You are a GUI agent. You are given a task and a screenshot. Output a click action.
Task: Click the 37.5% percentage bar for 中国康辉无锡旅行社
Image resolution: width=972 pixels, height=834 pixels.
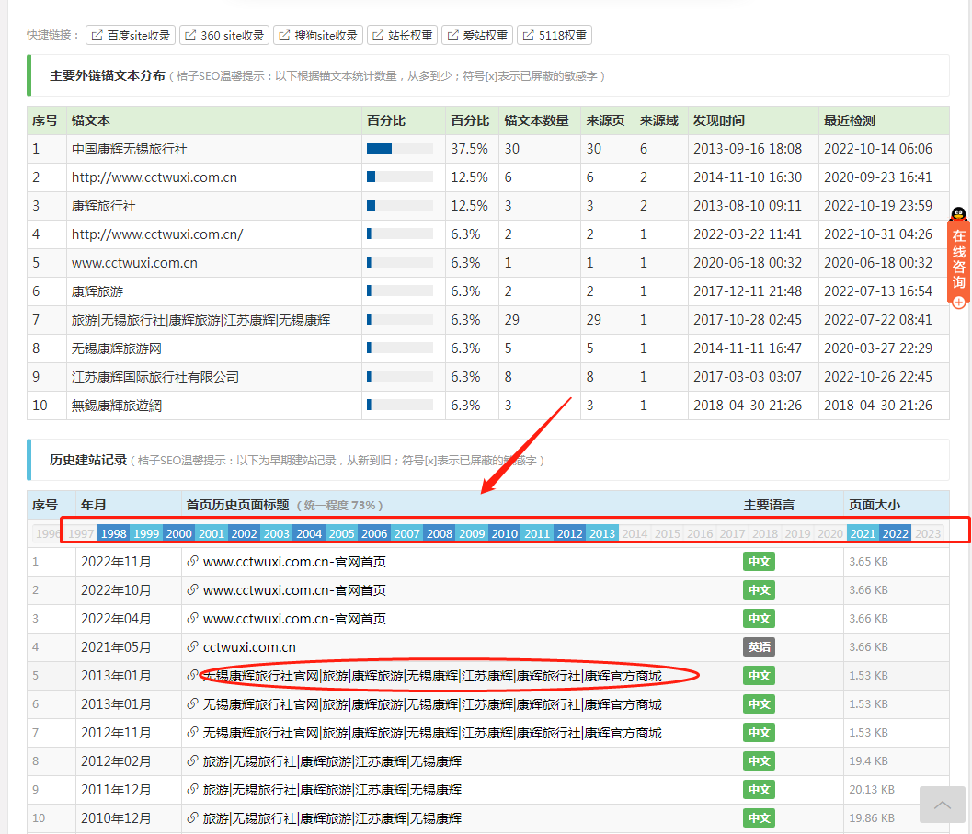[x=399, y=148]
